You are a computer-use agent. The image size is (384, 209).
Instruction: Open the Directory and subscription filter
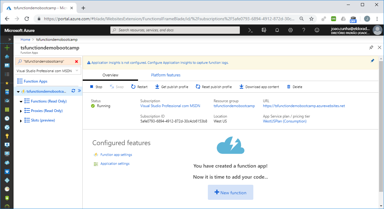(x=264, y=30)
